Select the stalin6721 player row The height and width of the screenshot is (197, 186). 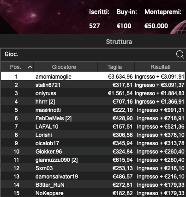coord(93,85)
